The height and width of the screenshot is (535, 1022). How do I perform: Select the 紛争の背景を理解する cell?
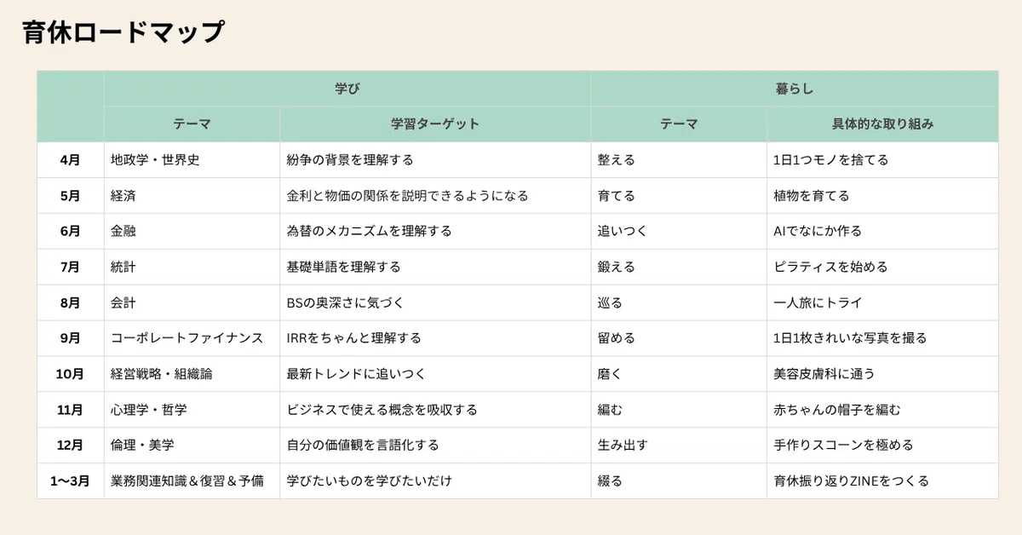435,160
